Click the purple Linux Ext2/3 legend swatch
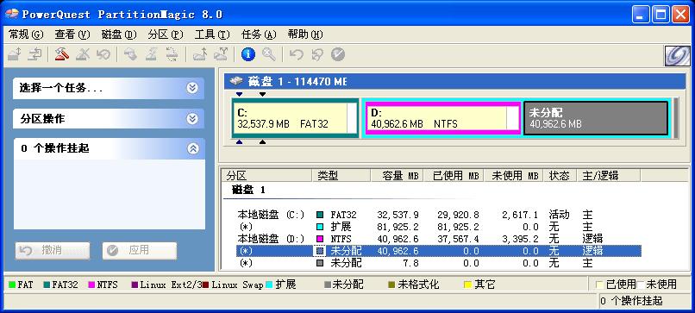Screen dimensions: 695x313 [x=135, y=285]
